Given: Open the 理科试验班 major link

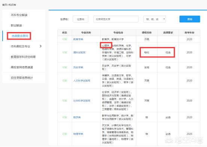Looking at the screenshot, I should tap(79, 53).
